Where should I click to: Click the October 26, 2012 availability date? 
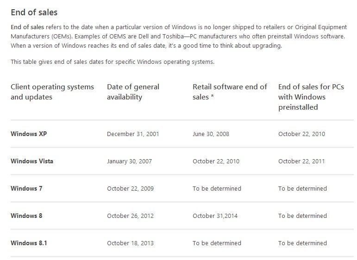[x=130, y=216]
